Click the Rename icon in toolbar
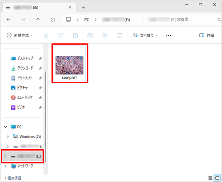The height and width of the screenshot is (182, 222). pos(90,35)
